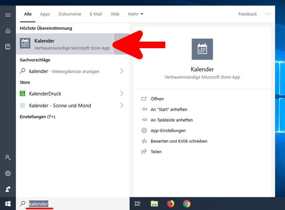
Task: Open App-Einstellungen for Kalender
Action: [x=168, y=130]
